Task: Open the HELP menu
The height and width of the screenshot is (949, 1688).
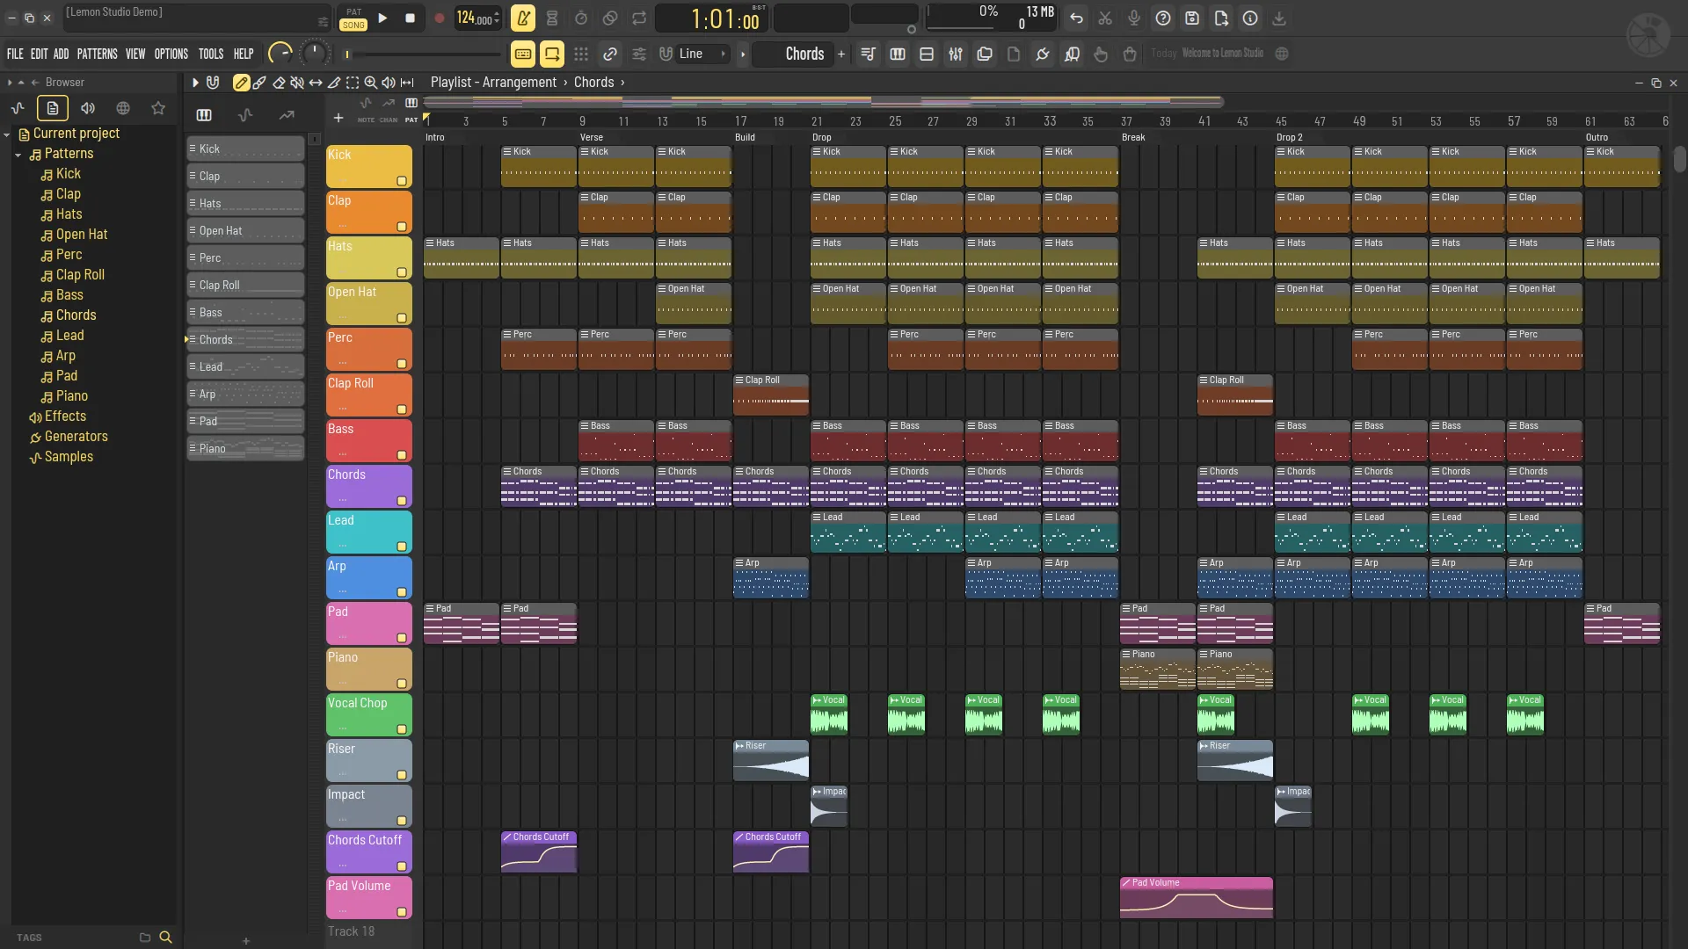Action: pos(244,54)
